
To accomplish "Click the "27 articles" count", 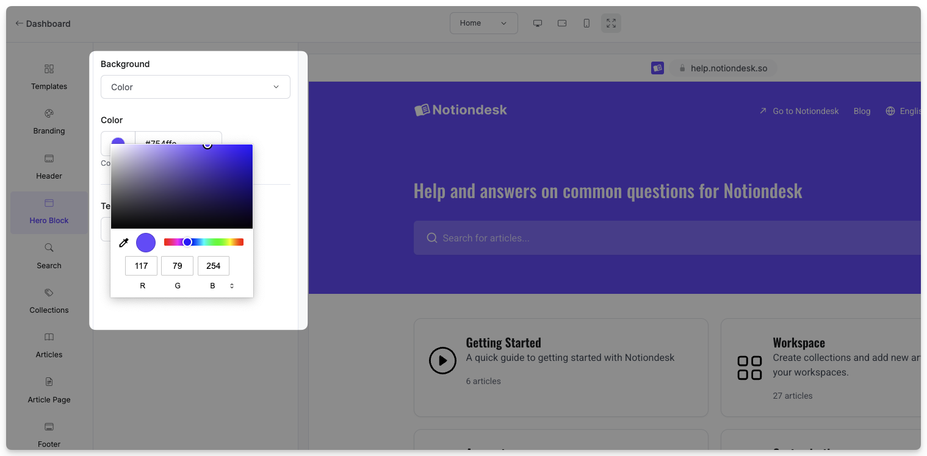I will click(793, 396).
